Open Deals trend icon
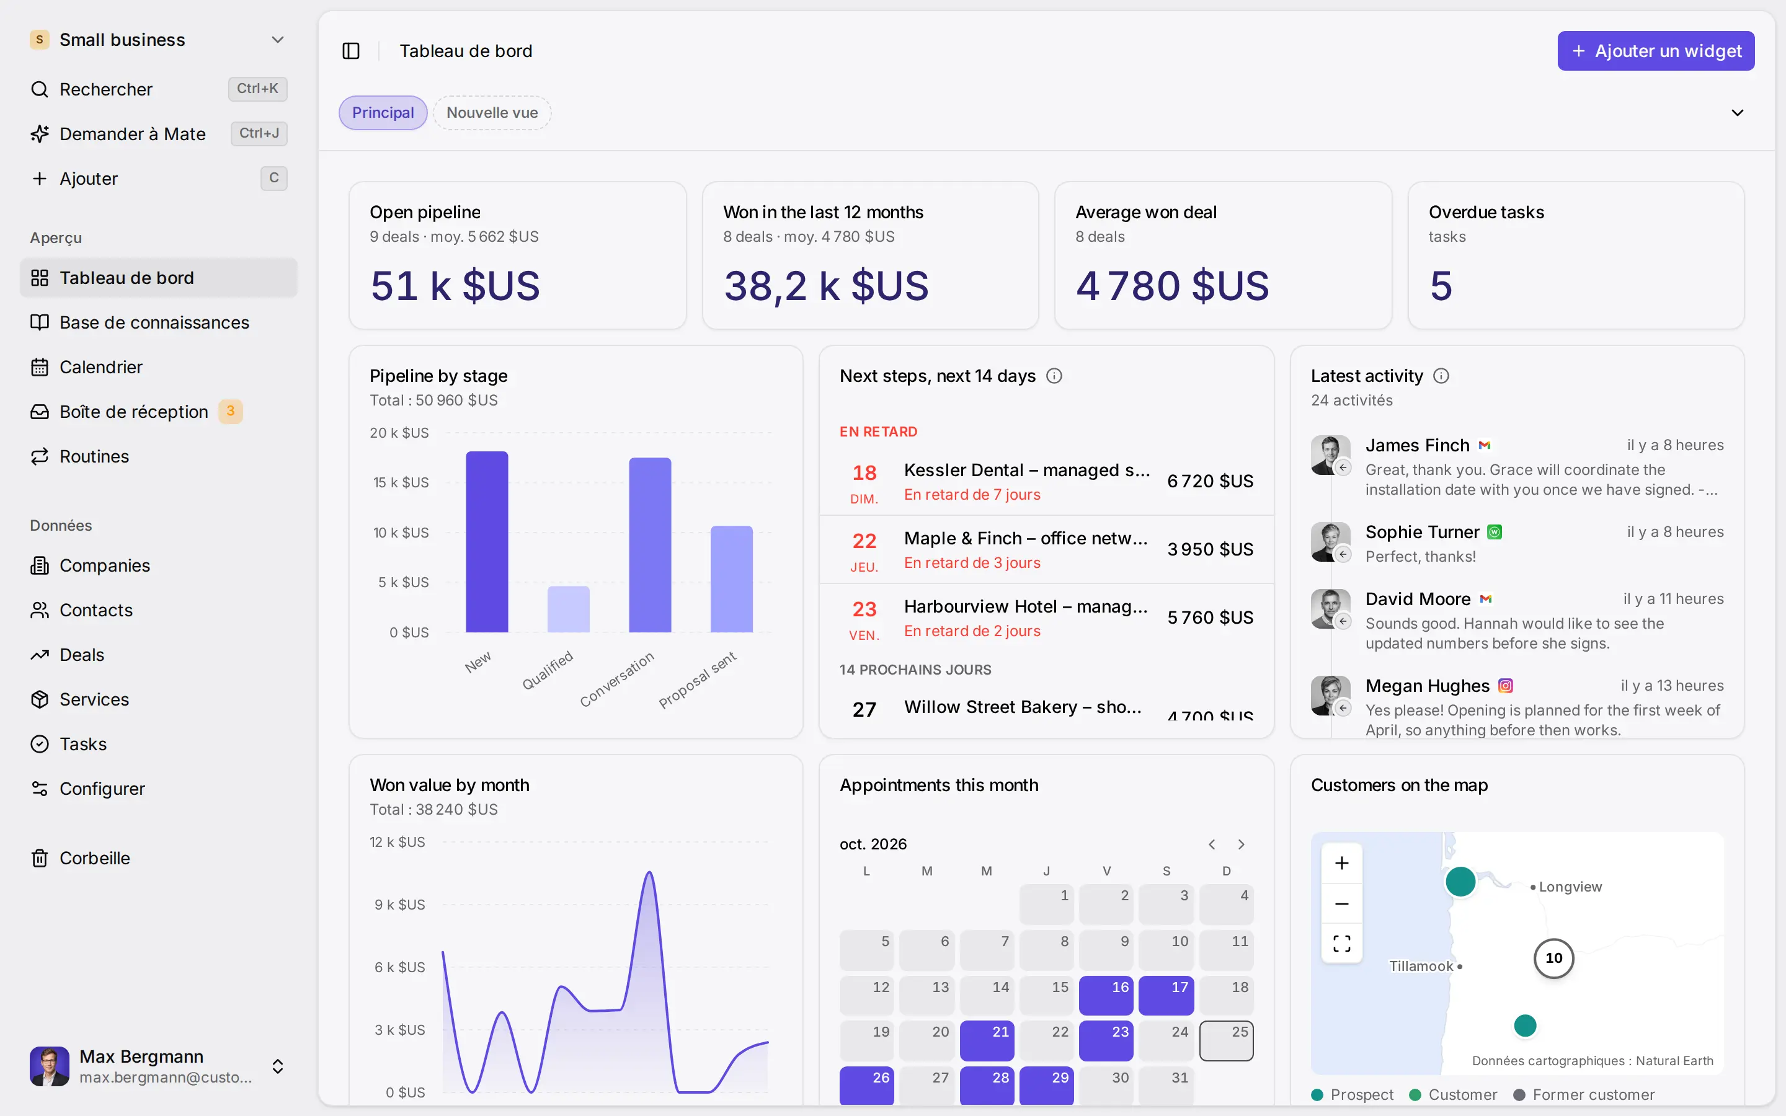The height and width of the screenshot is (1116, 1786). coord(40,655)
